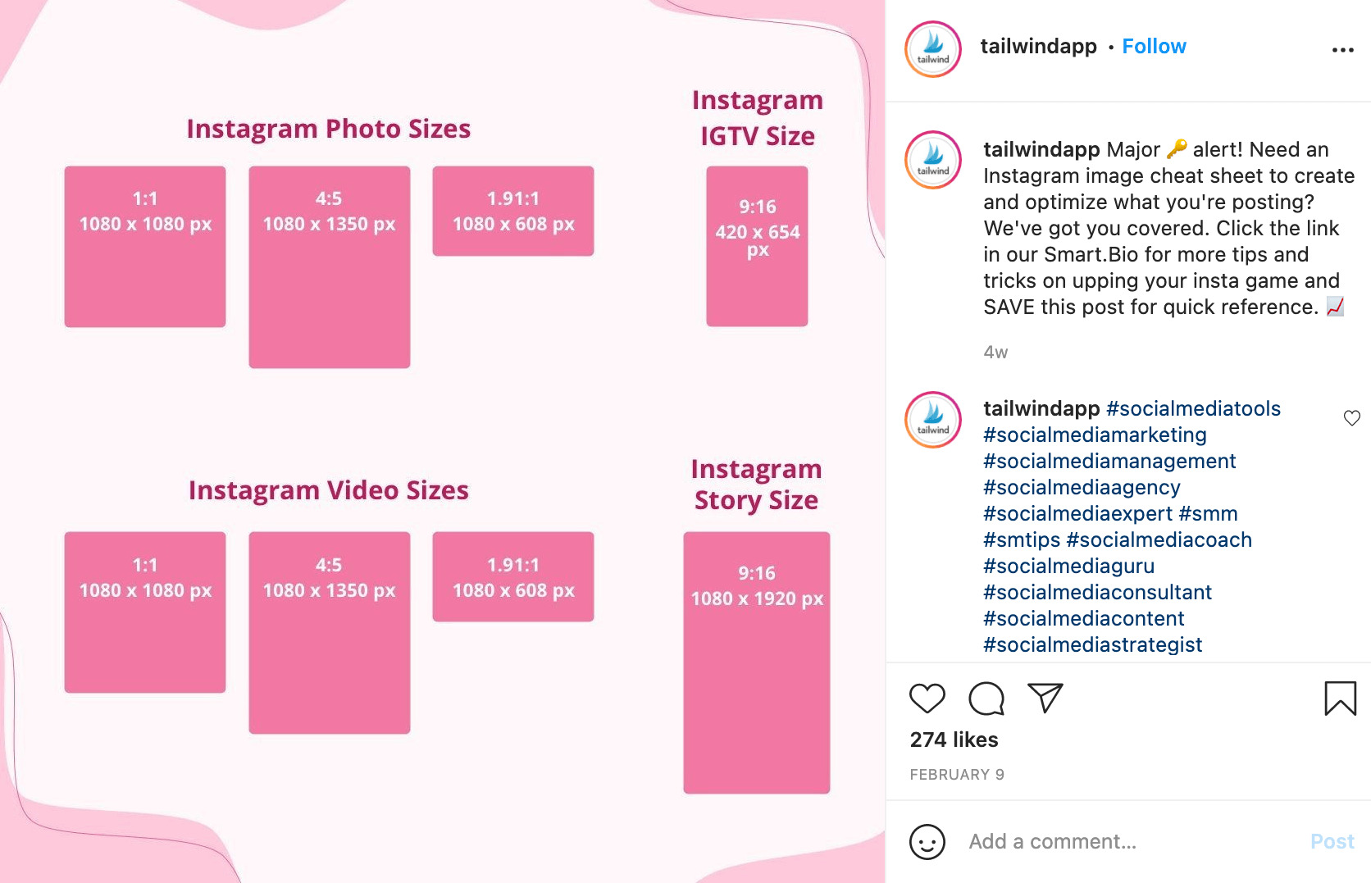Click the Instagram Story Size 9:16 graphic
The width and height of the screenshot is (1371, 883).
point(757,662)
